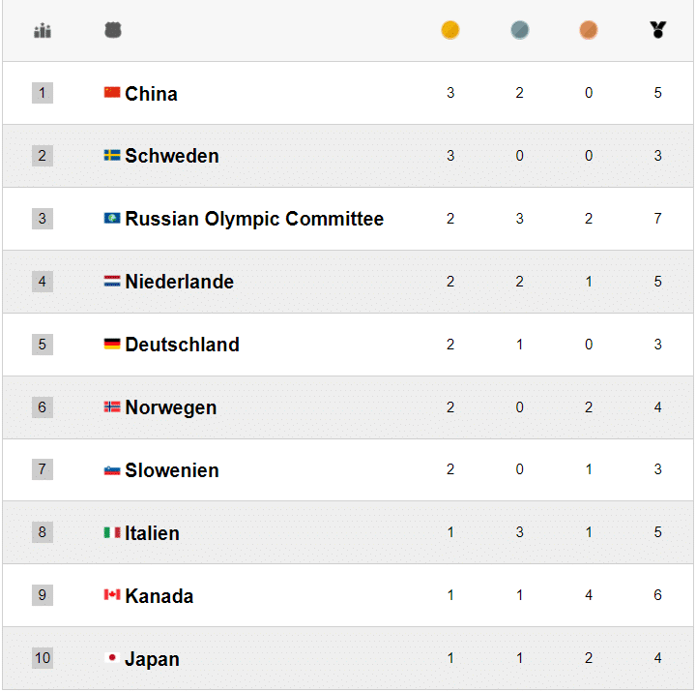Click the ranking podium header icon
The width and height of the screenshot is (696, 692).
tap(43, 31)
